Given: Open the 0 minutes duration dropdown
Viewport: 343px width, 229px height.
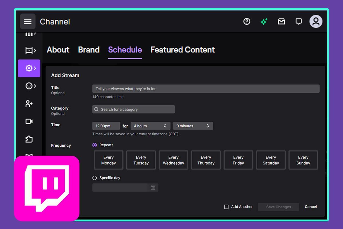Looking at the screenshot, I should pyautogui.click(x=193, y=126).
